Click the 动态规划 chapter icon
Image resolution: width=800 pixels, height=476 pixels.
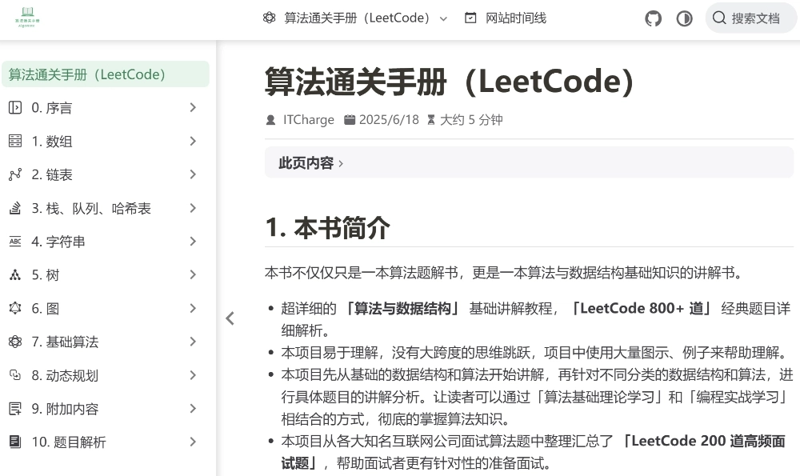click(14, 375)
